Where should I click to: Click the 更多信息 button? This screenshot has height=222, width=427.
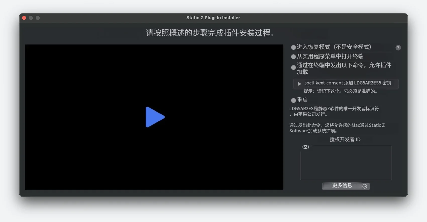(x=346, y=186)
